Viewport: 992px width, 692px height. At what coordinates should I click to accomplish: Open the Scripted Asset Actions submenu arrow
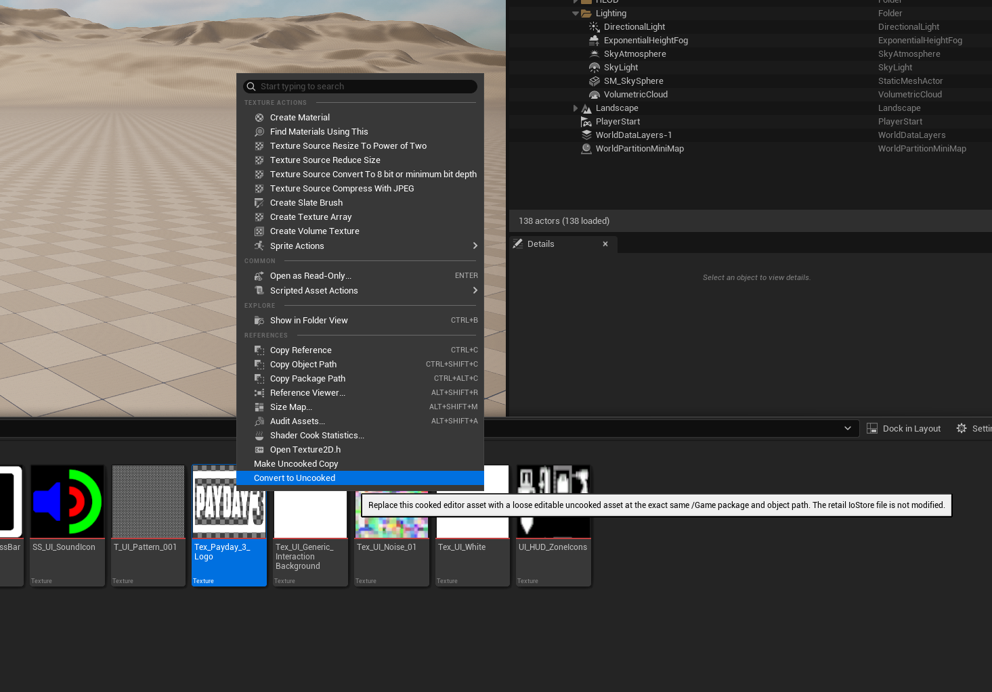475,290
